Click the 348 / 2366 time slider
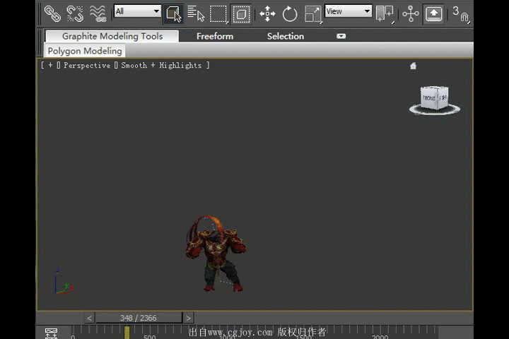Image resolution: width=509 pixels, height=339 pixels. coord(138,318)
